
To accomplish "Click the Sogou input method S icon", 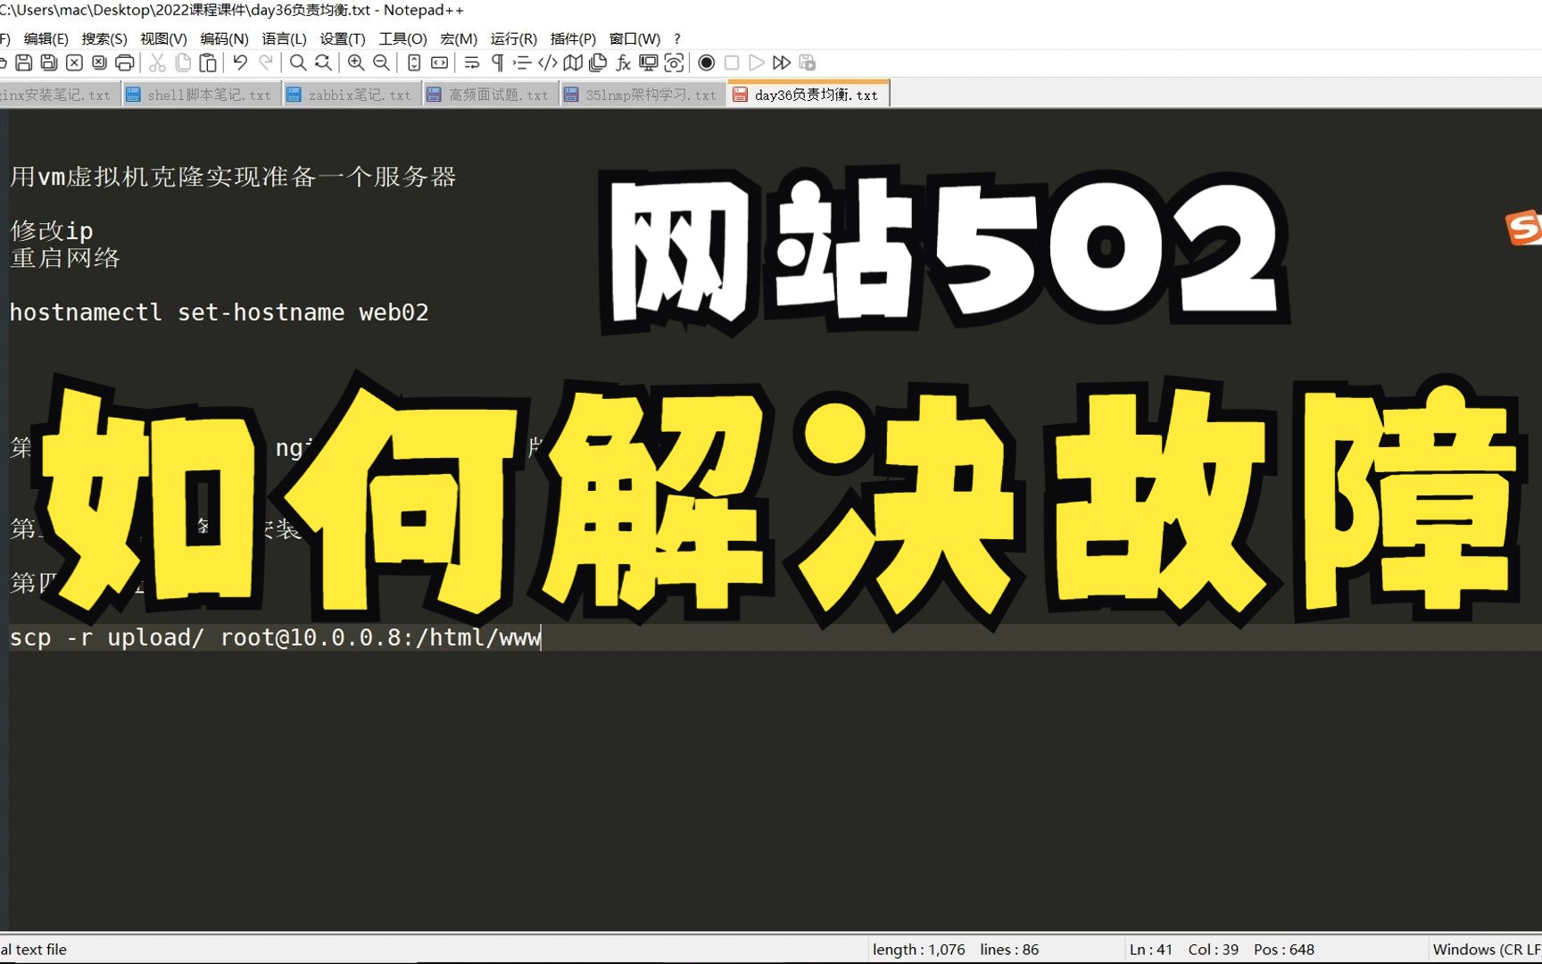I will [x=1523, y=228].
